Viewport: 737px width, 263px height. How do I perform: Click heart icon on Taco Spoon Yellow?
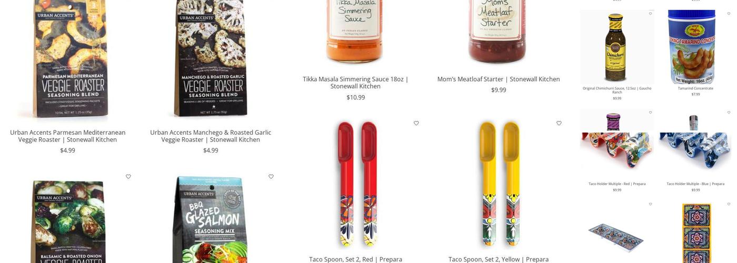[559, 123]
